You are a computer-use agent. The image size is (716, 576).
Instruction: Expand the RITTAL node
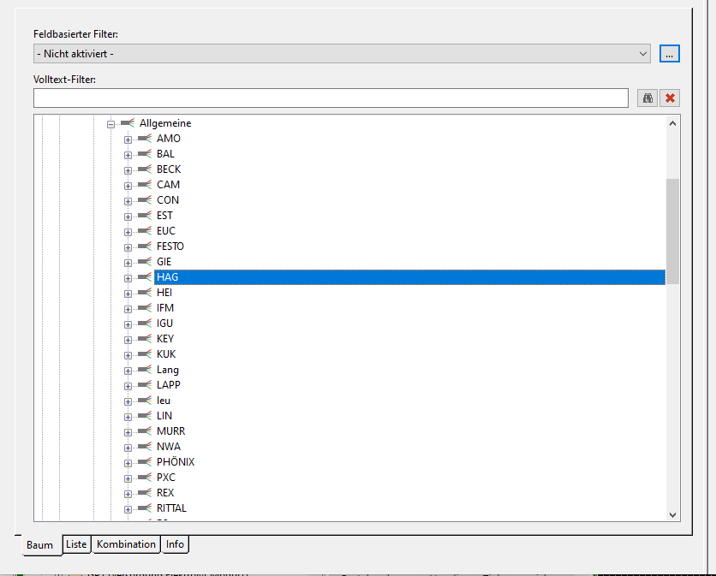coord(128,509)
